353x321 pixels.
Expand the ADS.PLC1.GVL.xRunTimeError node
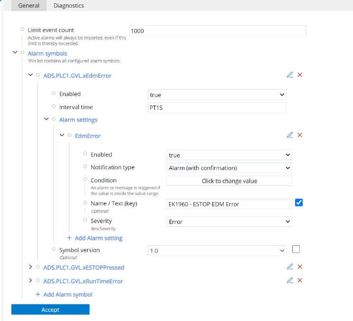pos(30,280)
